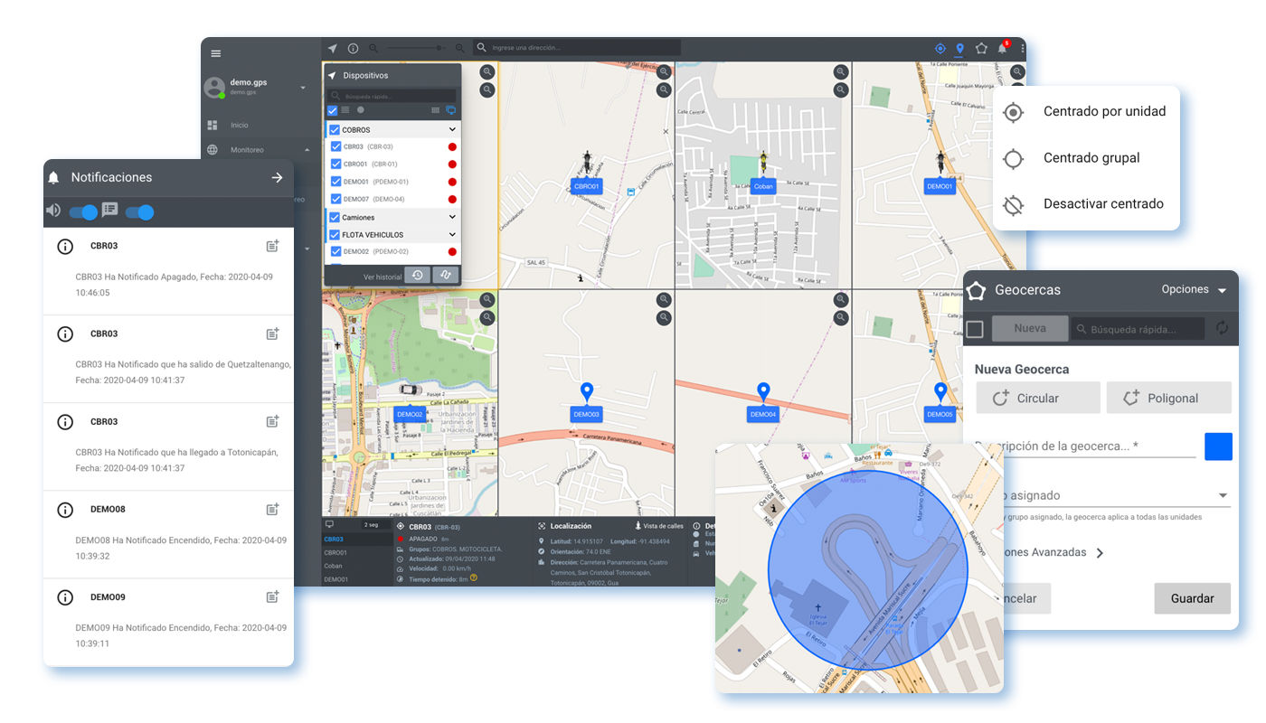Click the zoom-in magnifier right of zoom slider
Image resolution: width=1266 pixels, height=723 pixels.
pyautogui.click(x=460, y=48)
